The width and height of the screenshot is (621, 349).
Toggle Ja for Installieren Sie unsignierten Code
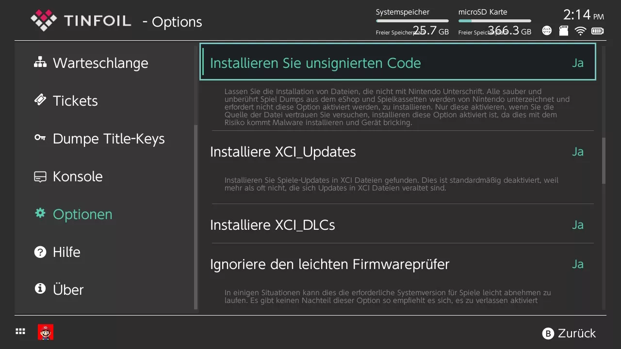coord(577,63)
